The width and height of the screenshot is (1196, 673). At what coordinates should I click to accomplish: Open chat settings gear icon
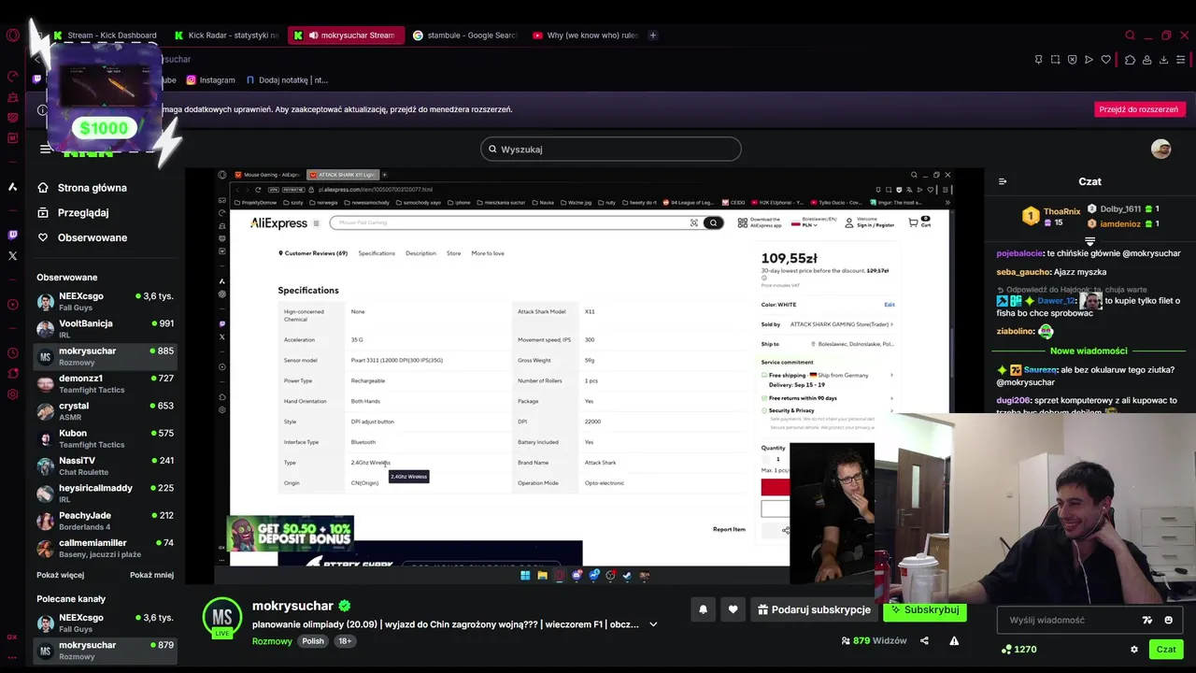coord(1134,650)
